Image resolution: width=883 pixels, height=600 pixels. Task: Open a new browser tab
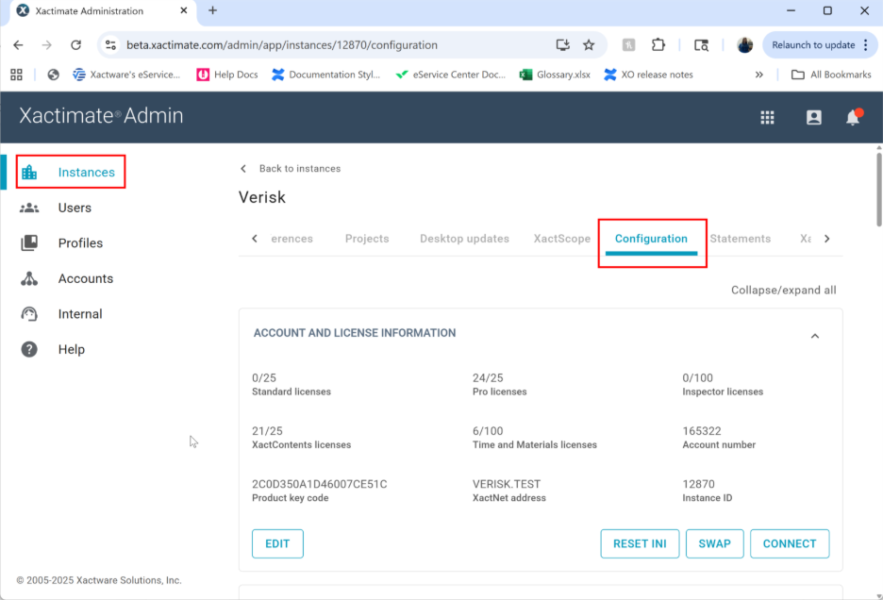click(x=213, y=10)
